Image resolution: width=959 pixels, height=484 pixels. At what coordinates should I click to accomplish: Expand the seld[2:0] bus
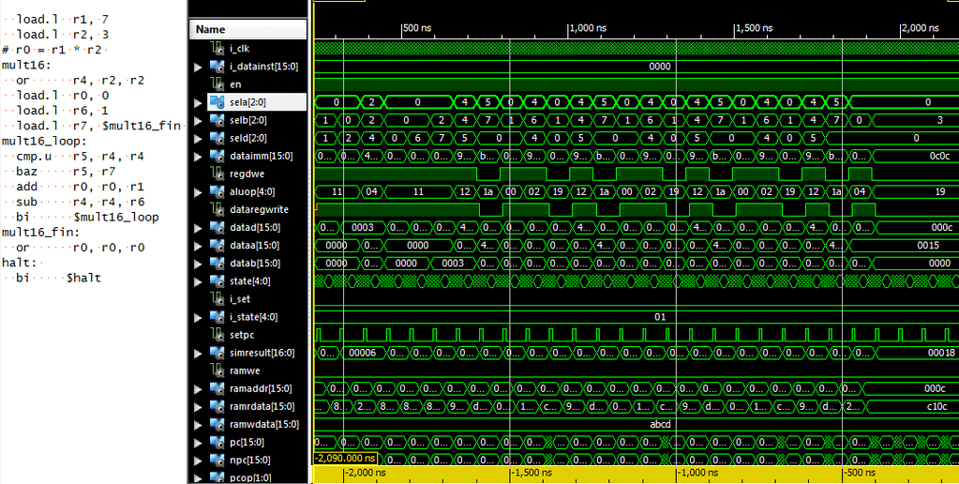click(198, 139)
